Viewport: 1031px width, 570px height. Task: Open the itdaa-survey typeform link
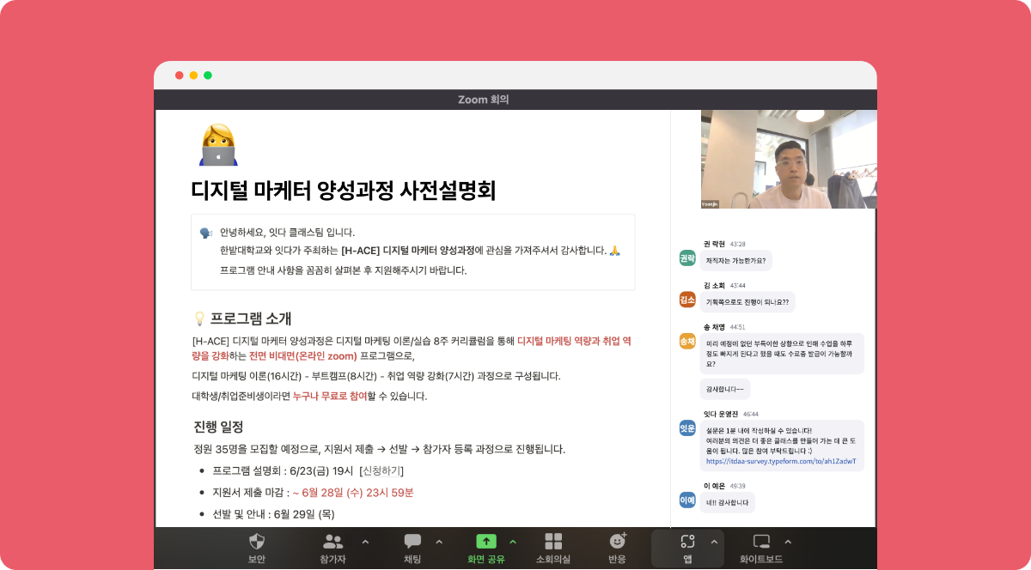(x=781, y=461)
